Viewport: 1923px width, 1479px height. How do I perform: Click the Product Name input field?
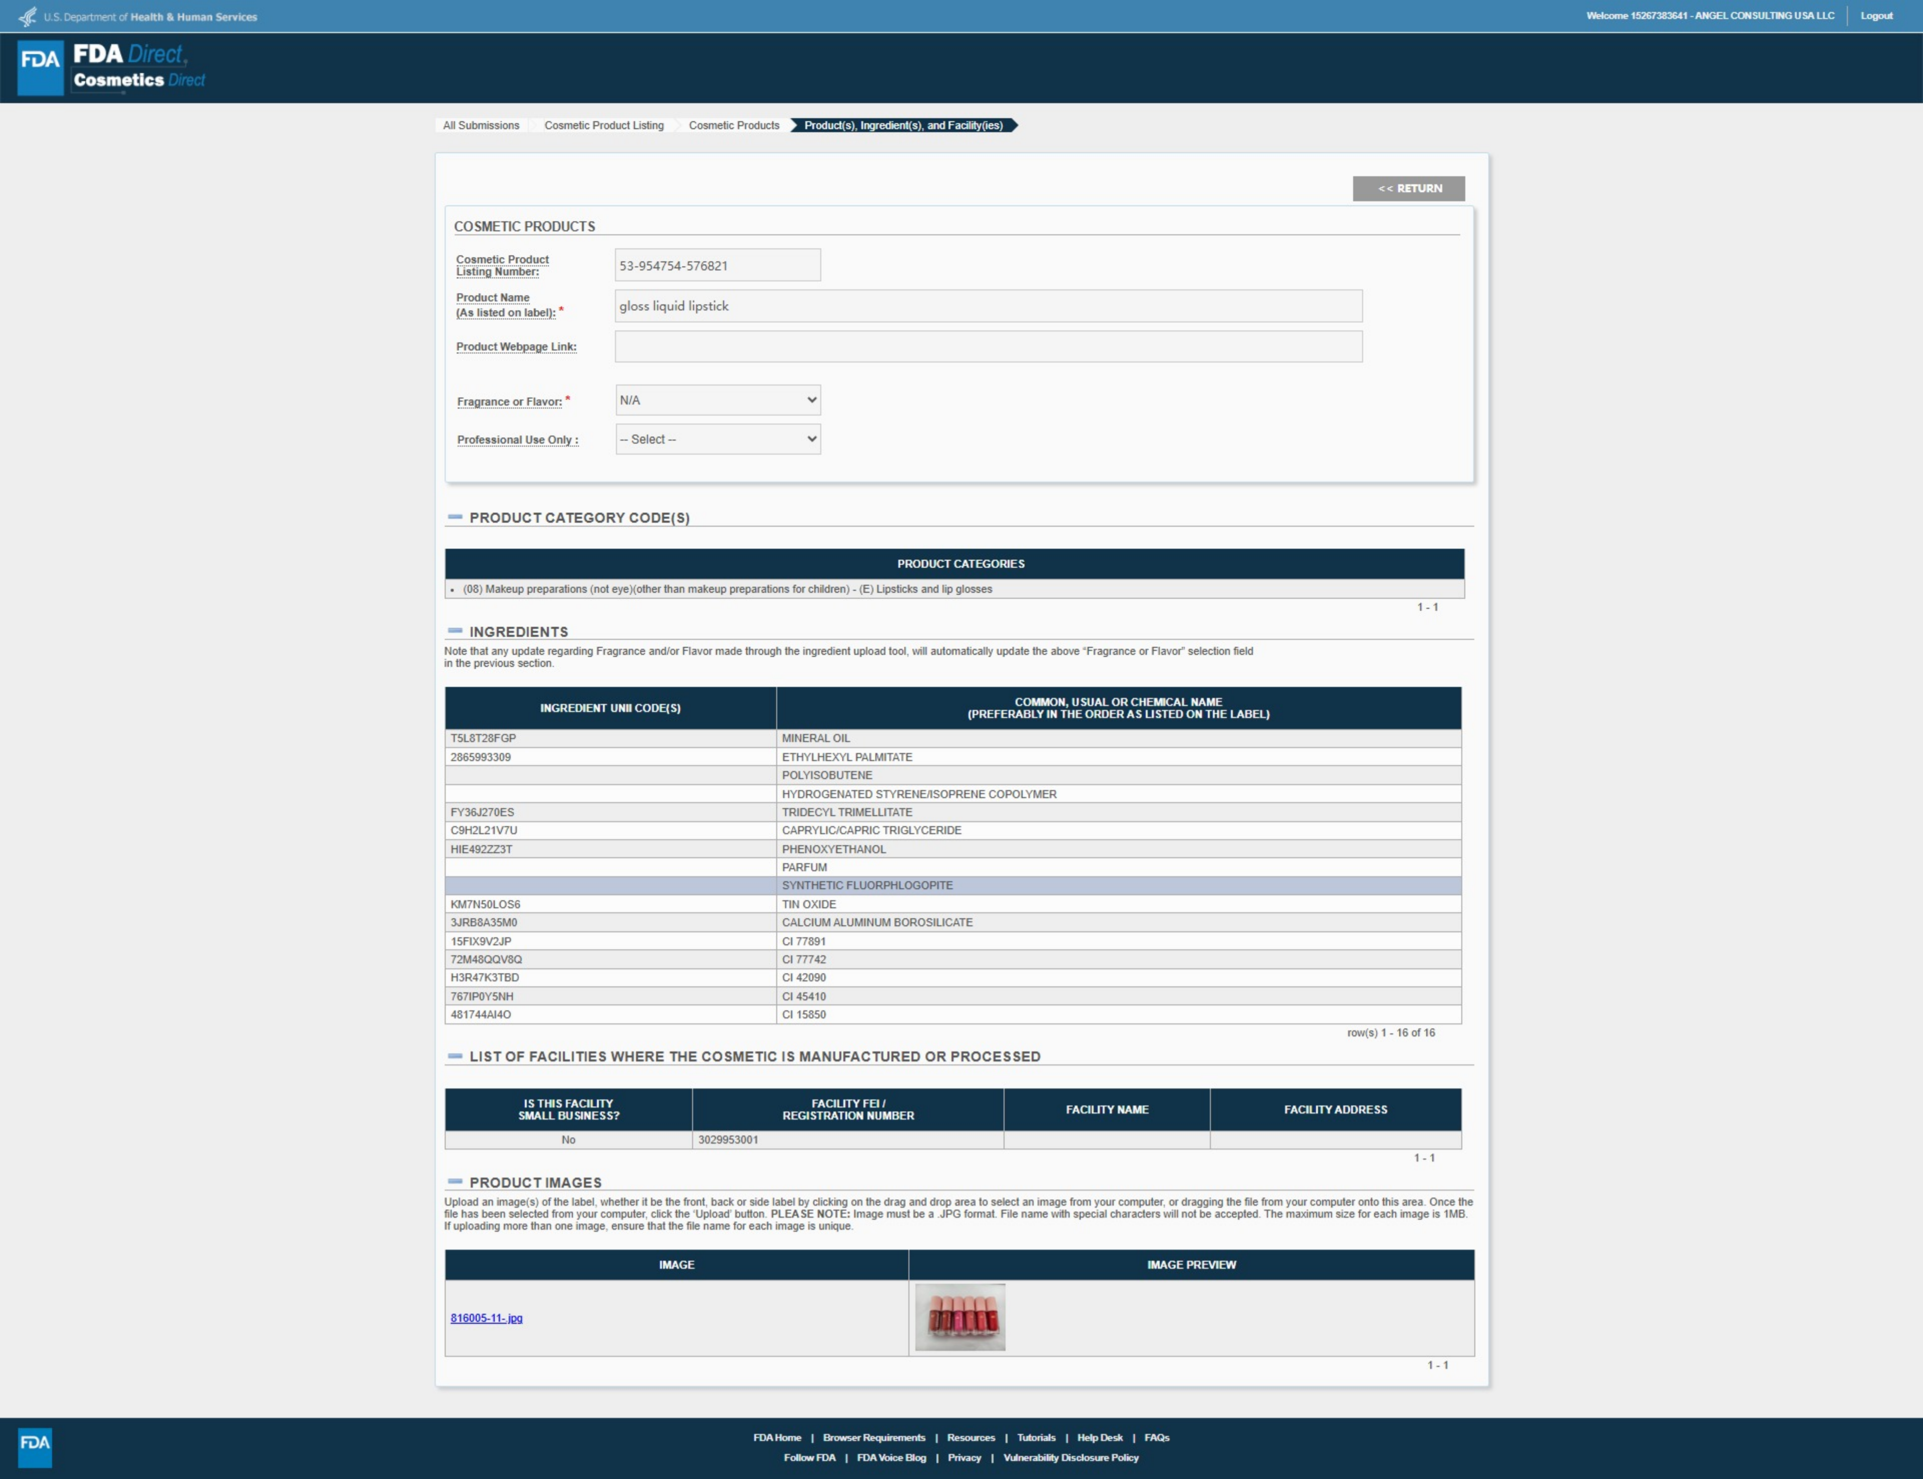(x=988, y=306)
